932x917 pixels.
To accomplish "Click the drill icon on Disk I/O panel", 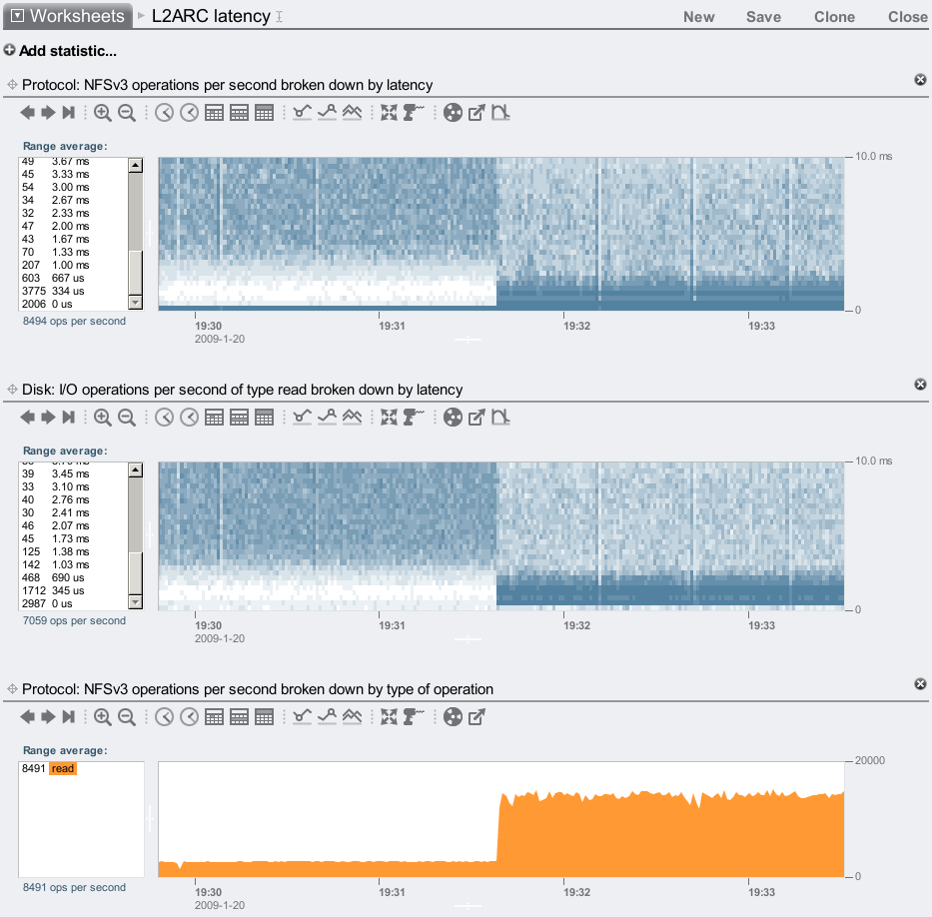I will [414, 418].
